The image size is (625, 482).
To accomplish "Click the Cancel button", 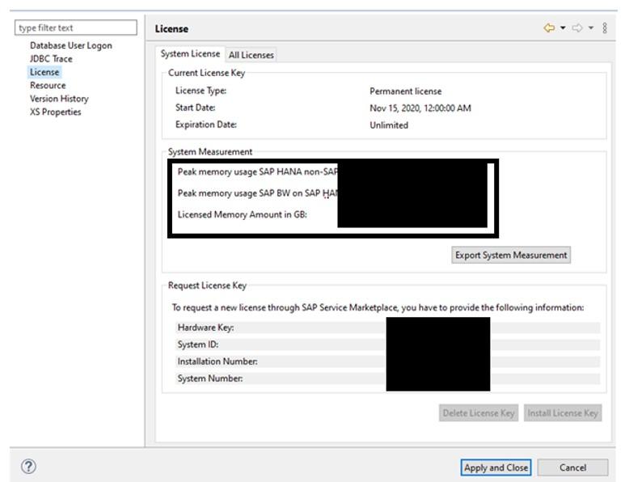I will (572, 467).
